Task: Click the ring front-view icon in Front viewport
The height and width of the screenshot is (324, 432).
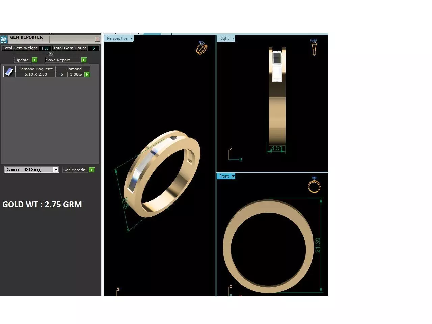Action: coord(314,185)
